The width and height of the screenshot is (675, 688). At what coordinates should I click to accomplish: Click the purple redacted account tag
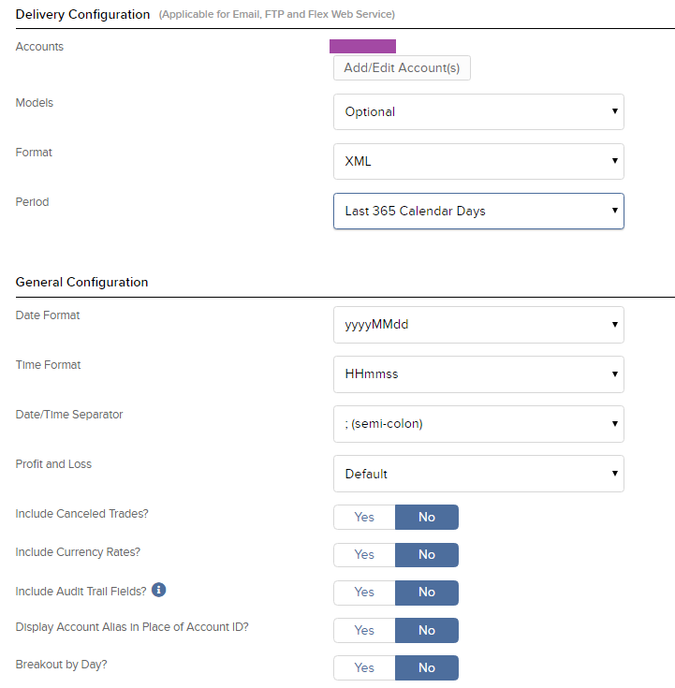point(362,46)
